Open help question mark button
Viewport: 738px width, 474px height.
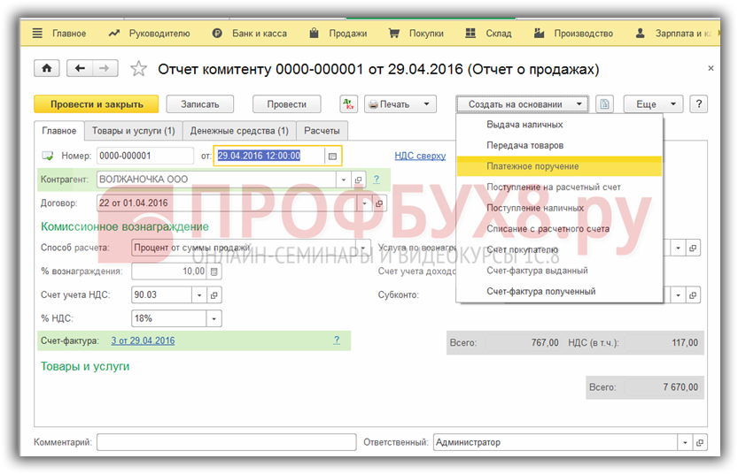point(698,104)
